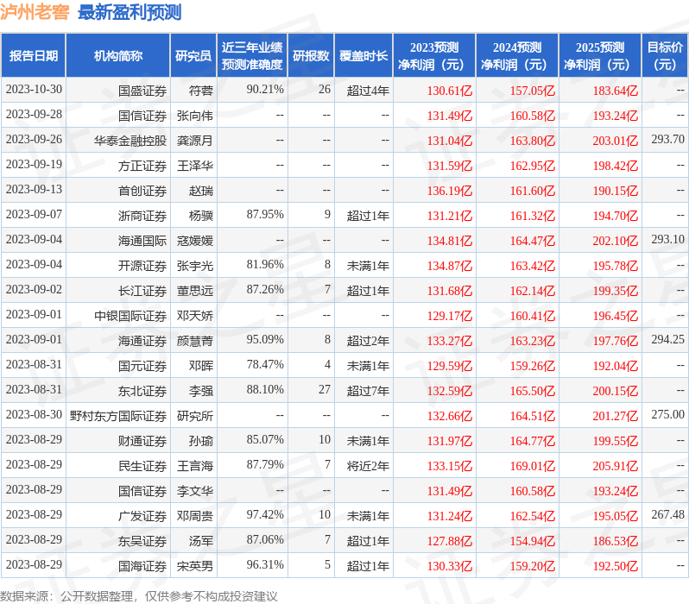Click target price 275.00

coord(668,415)
